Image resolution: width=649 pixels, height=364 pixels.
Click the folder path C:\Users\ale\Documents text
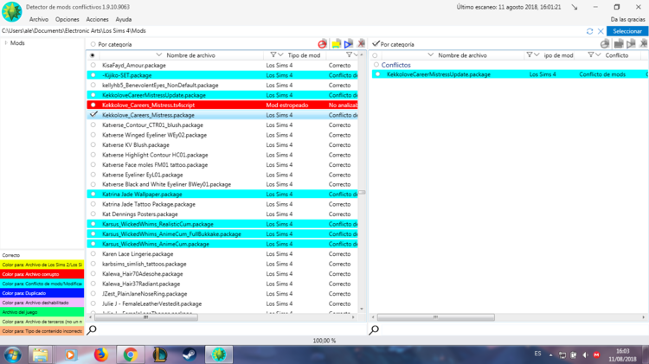click(x=74, y=31)
